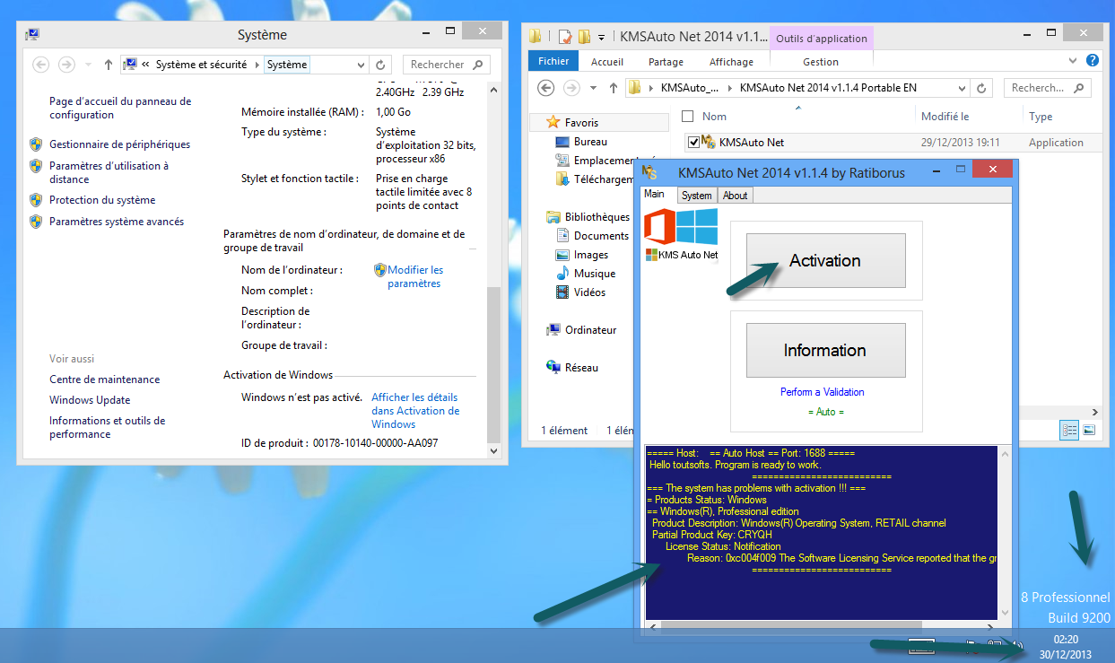This screenshot has width=1115, height=663.
Task: Click the Information button in KMSAuto Net
Action: pyautogui.click(x=825, y=350)
